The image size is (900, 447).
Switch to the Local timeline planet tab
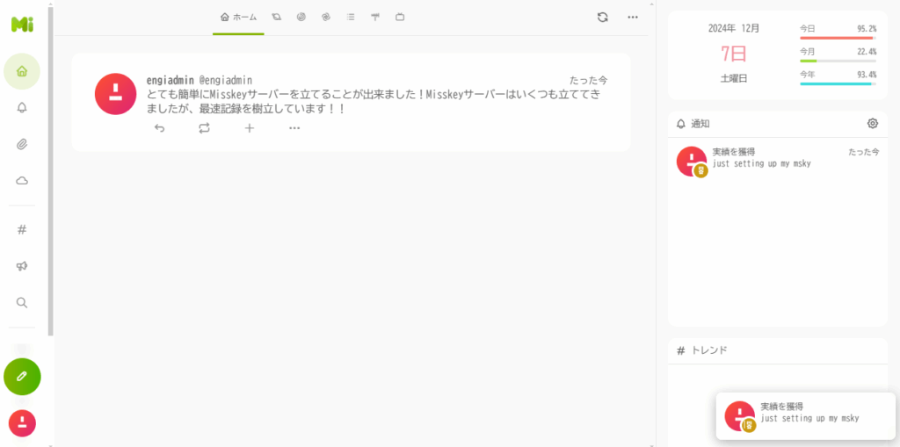tap(277, 18)
